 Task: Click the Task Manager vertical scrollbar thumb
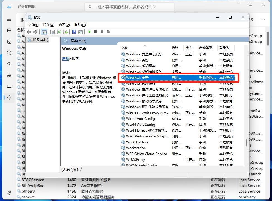[268, 38]
